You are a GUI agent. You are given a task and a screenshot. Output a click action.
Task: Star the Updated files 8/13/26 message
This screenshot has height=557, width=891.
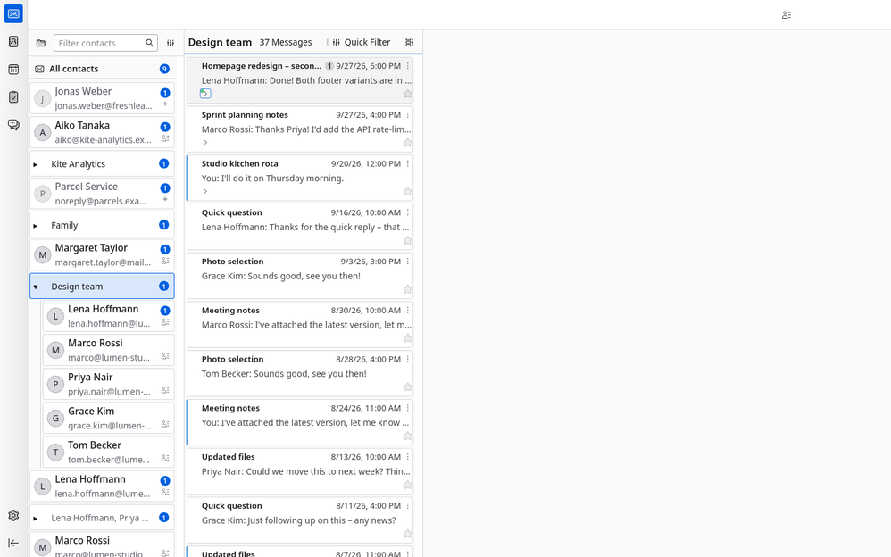pyautogui.click(x=407, y=485)
